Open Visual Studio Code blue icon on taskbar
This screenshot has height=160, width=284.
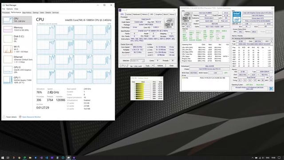tap(47, 158)
